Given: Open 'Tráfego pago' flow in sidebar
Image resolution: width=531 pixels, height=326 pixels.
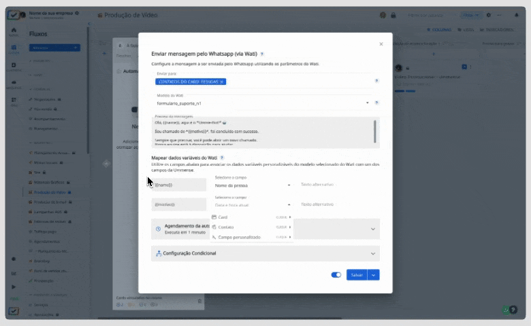Looking at the screenshot, I should [45, 232].
